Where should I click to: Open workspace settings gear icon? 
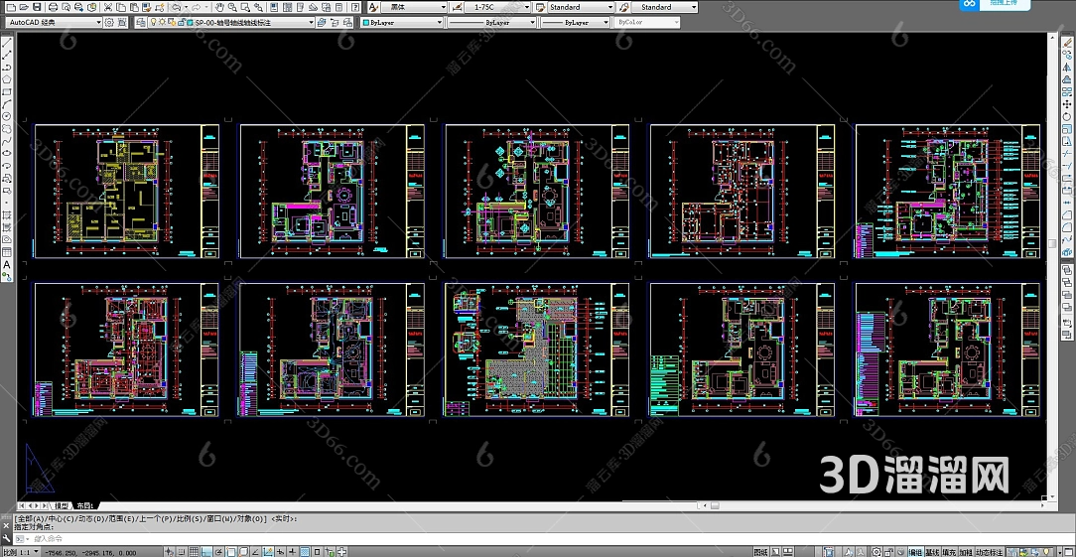(109, 23)
